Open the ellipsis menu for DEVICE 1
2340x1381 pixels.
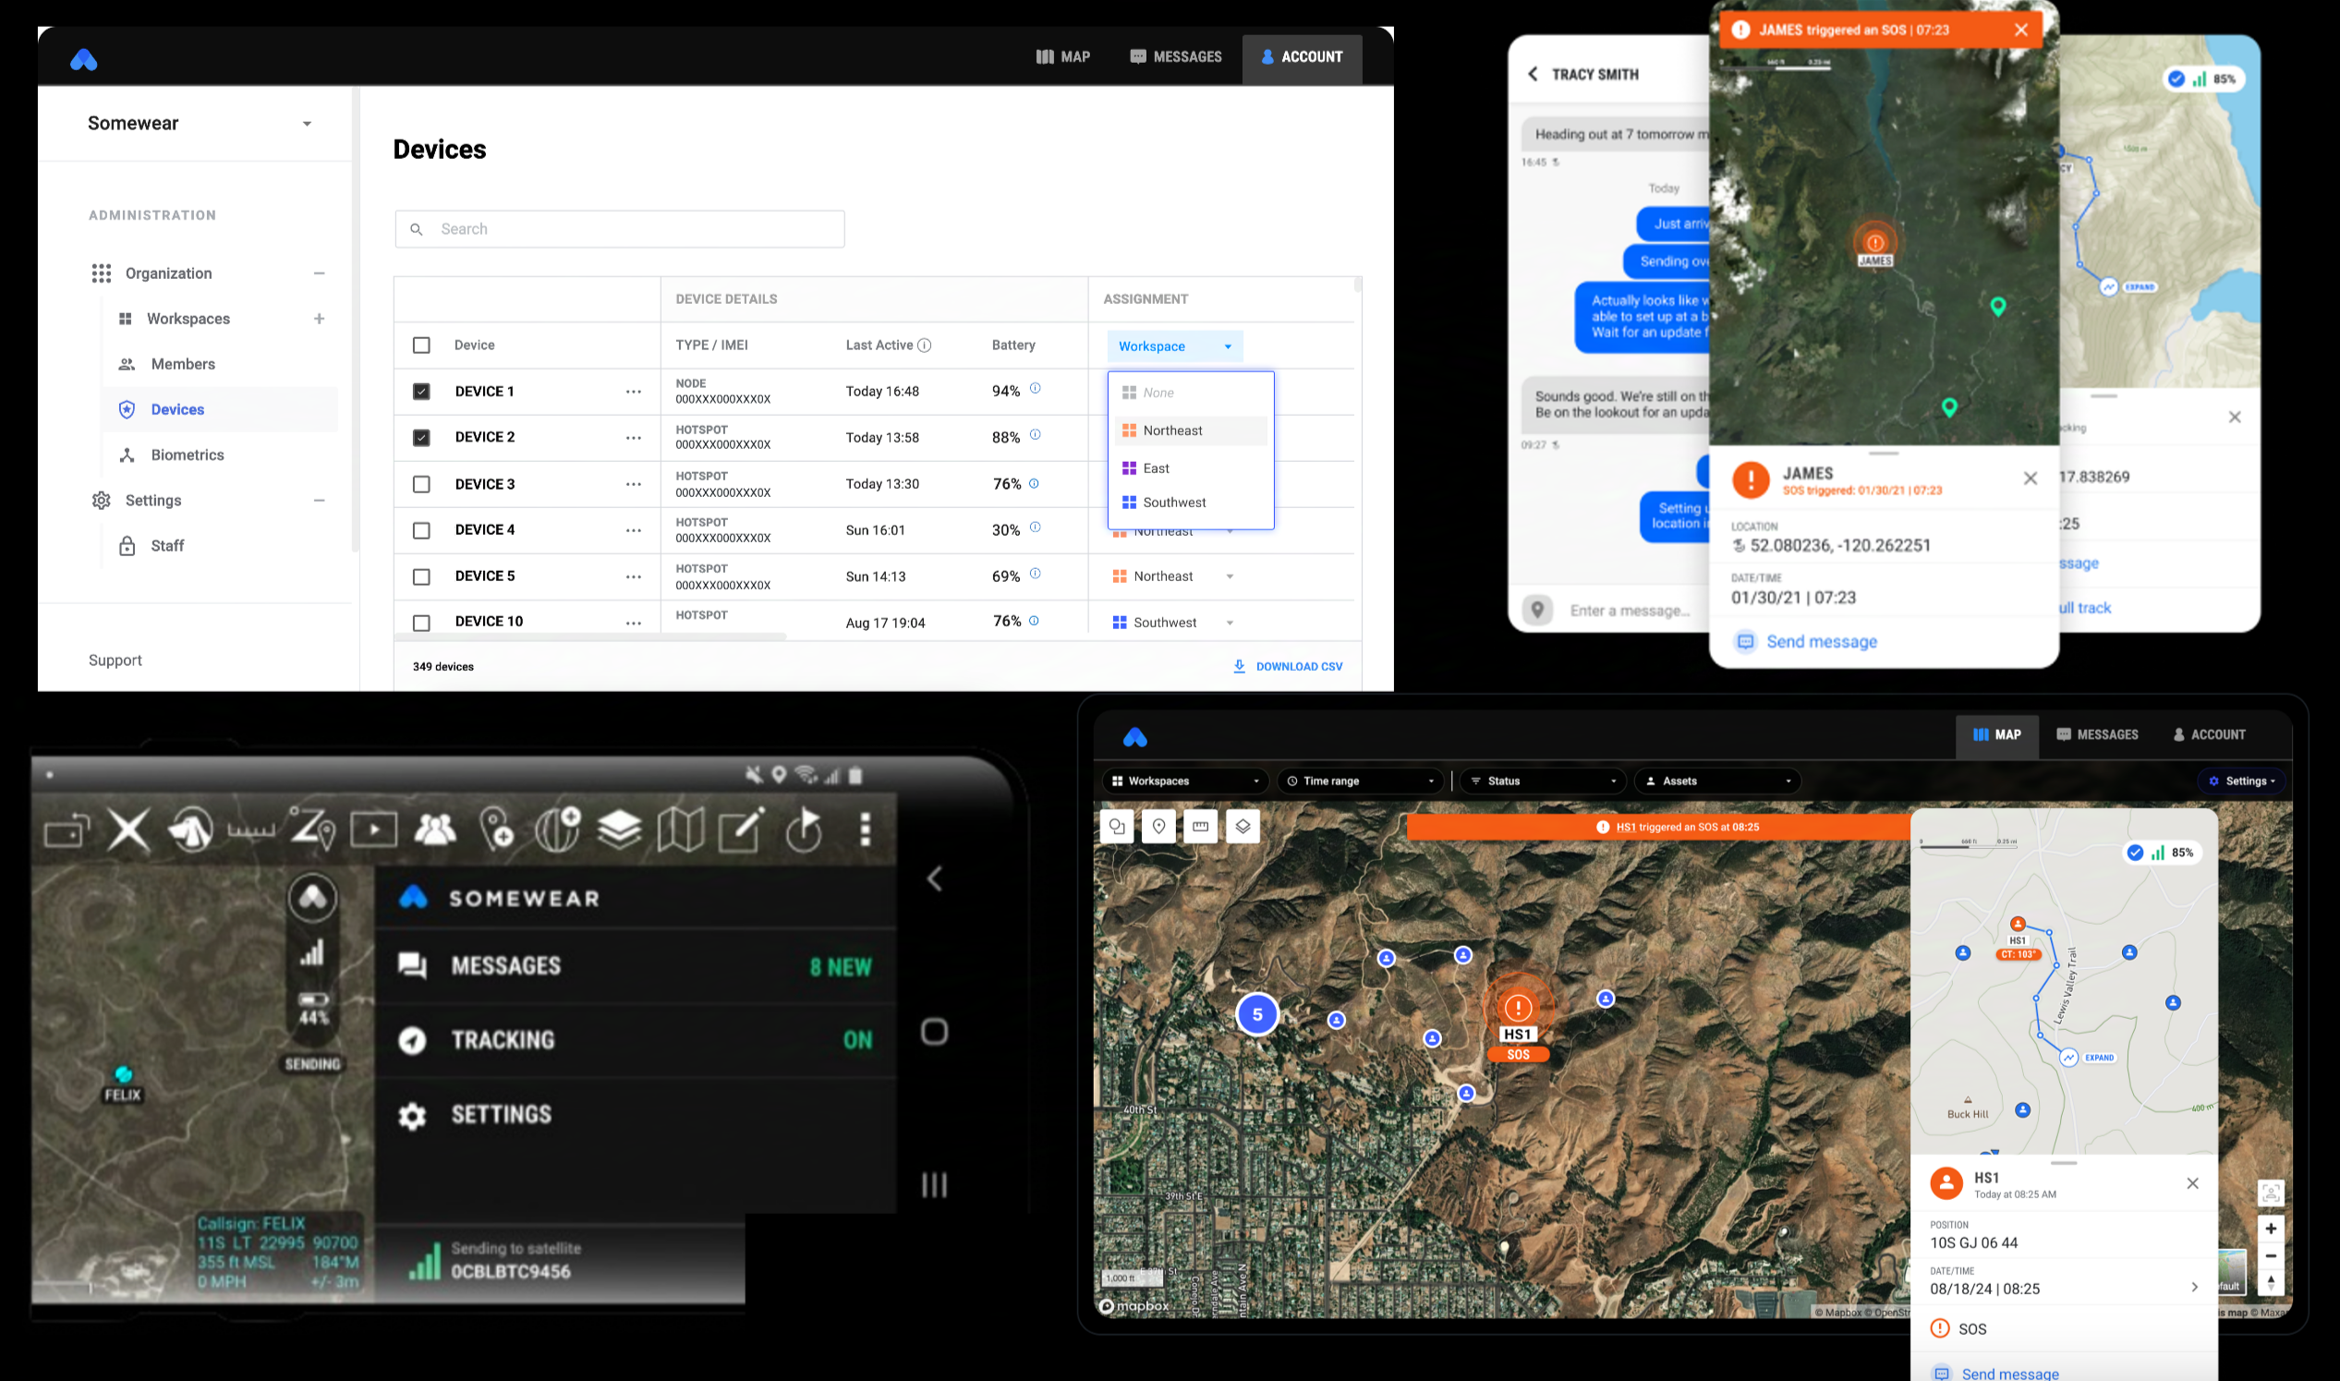click(x=634, y=392)
